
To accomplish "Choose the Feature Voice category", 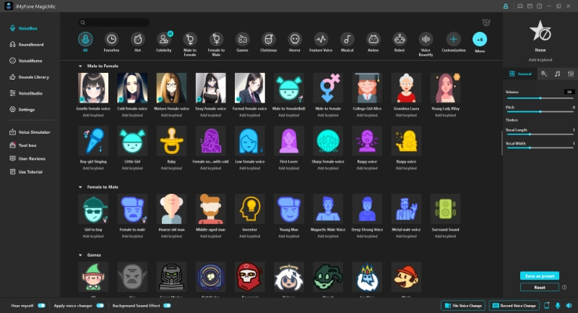I will [x=321, y=39].
